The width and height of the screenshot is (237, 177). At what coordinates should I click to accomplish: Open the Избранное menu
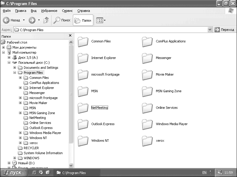[49, 11]
